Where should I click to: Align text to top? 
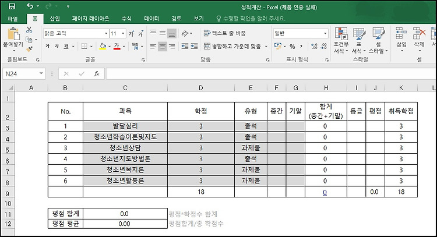[153, 33]
